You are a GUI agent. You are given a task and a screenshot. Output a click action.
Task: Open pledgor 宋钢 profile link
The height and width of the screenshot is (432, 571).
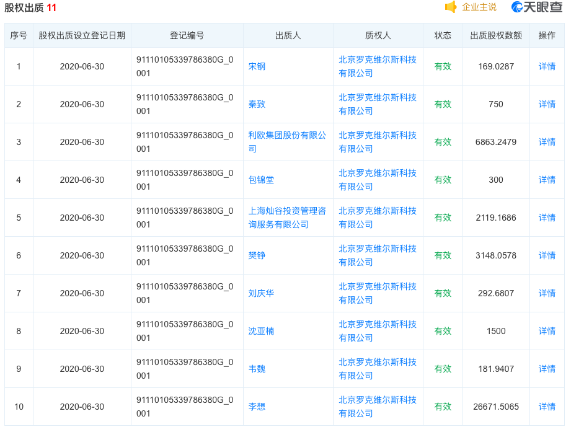[x=257, y=66]
